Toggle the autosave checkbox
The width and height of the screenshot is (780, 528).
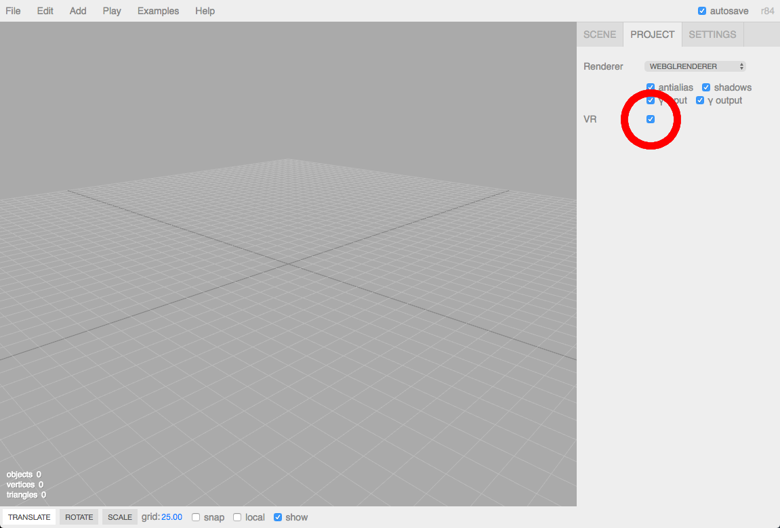click(702, 11)
